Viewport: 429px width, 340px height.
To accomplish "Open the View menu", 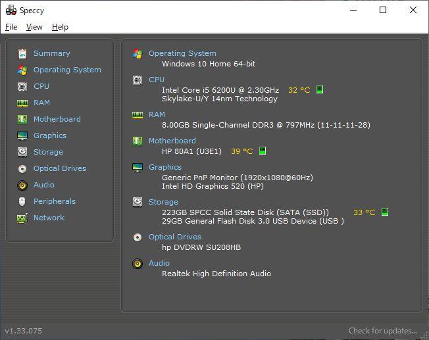I will point(34,27).
